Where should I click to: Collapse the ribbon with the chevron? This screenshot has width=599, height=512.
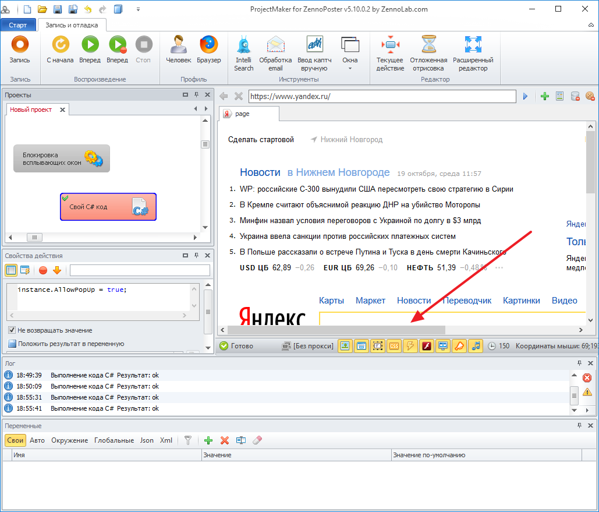(x=591, y=25)
